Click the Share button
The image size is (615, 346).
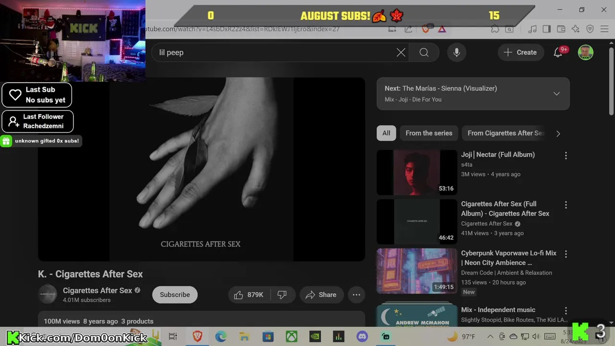(x=321, y=295)
